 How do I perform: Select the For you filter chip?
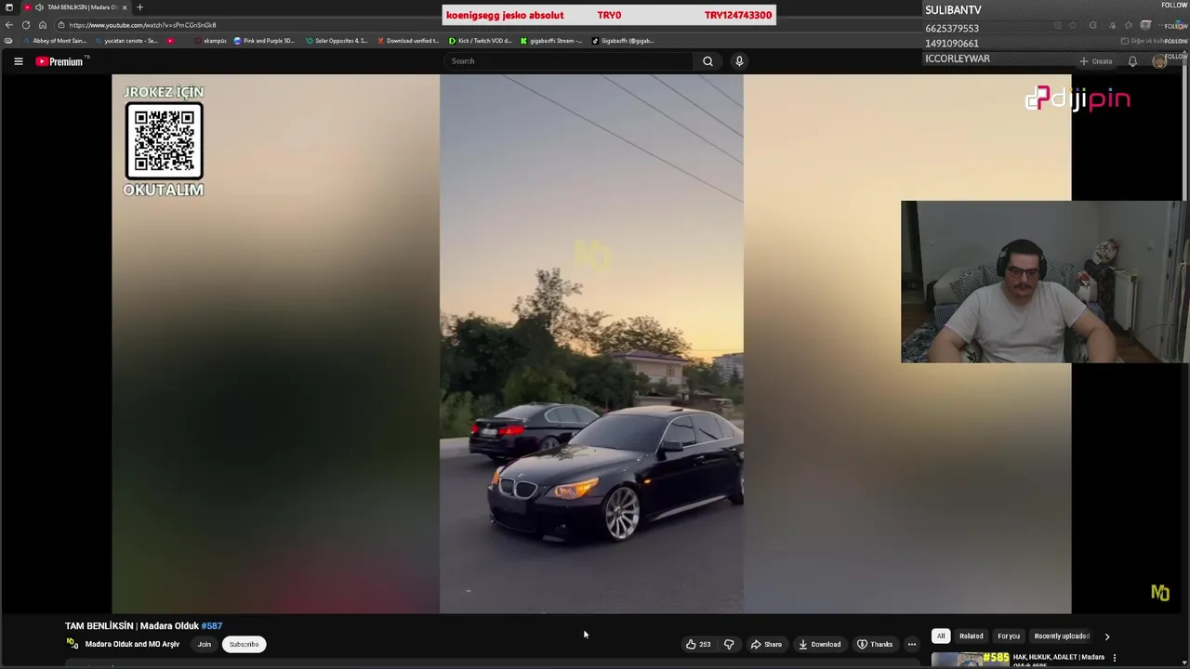(1009, 636)
